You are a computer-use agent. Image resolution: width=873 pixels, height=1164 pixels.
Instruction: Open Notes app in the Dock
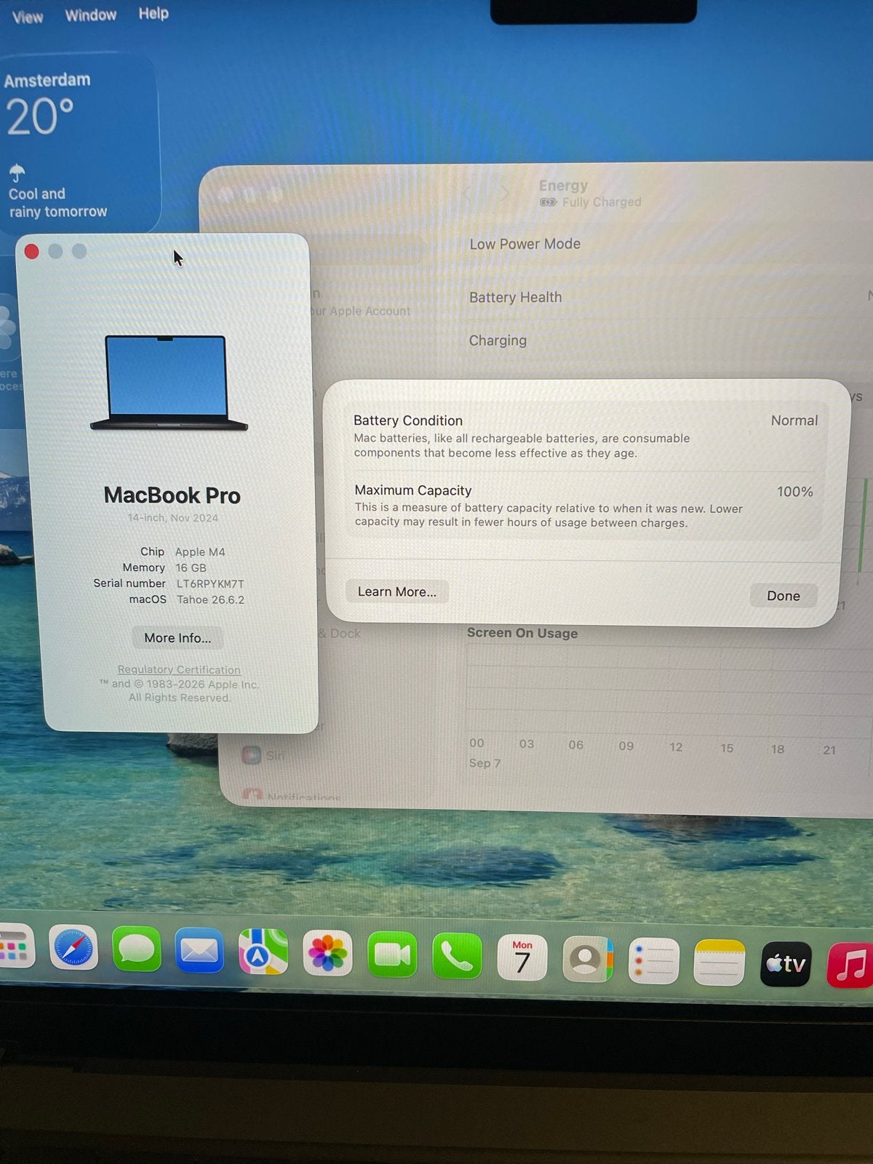pos(719,962)
